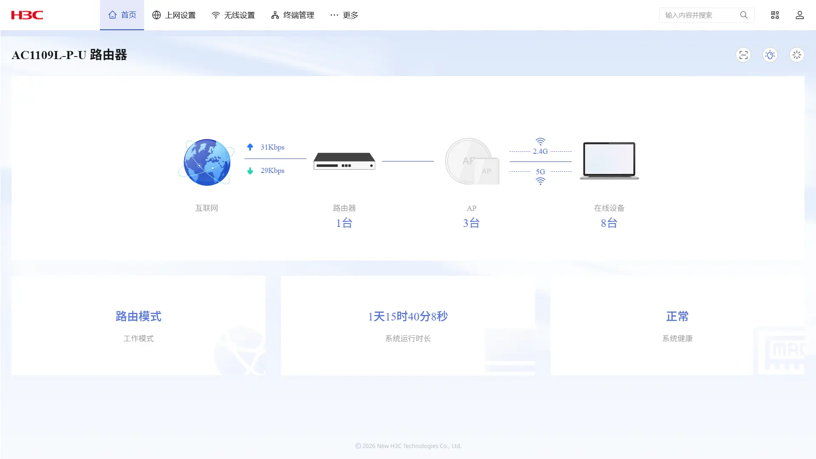Click the 系统健康 caption
The image size is (816, 459).
click(677, 338)
